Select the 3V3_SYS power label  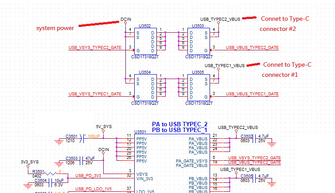point(30,162)
